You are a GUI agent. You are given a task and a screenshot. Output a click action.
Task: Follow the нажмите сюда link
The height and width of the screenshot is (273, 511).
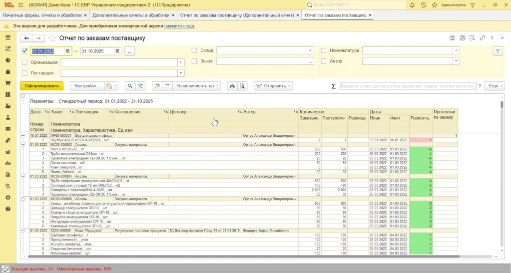[179, 26]
